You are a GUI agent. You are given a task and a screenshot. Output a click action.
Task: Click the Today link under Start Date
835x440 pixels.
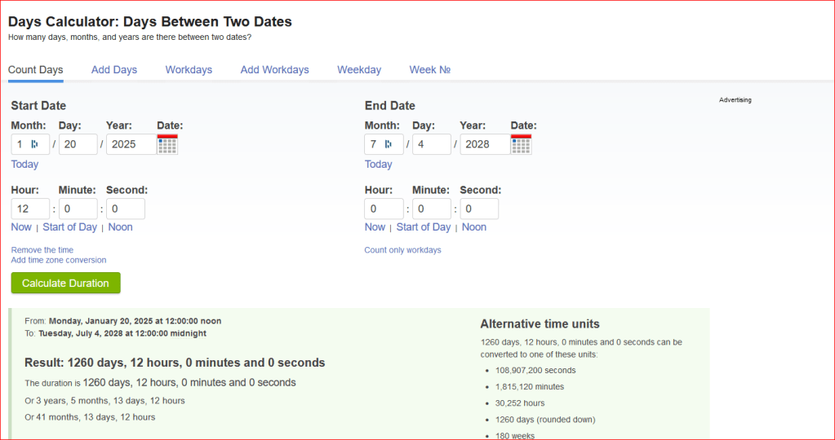coord(24,165)
